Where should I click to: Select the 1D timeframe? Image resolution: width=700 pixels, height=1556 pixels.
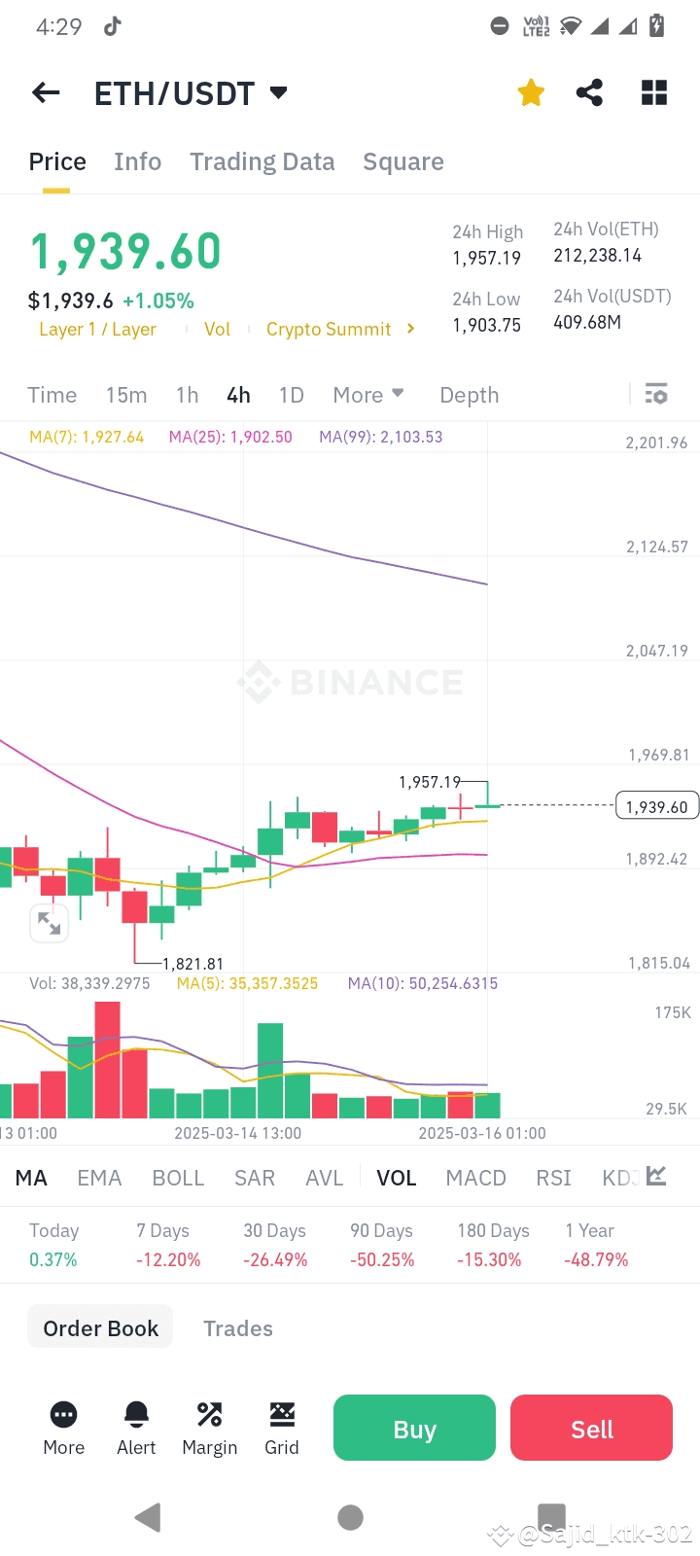291,395
